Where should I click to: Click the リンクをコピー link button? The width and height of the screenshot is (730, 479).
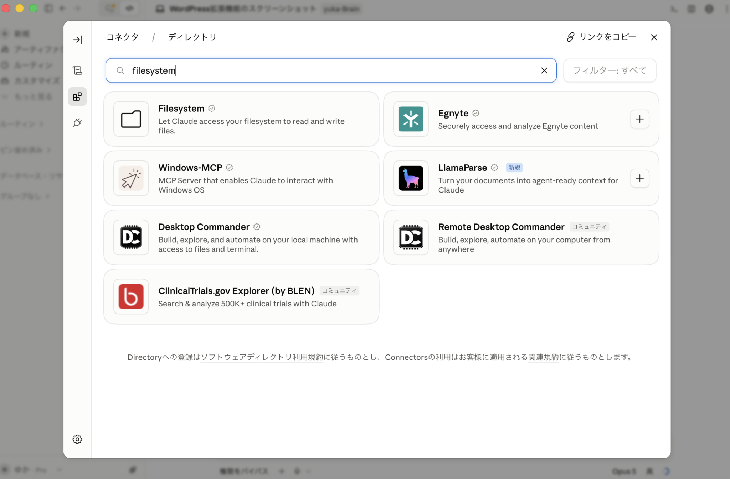coord(601,37)
